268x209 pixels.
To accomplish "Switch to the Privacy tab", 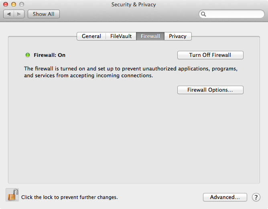I will click(x=178, y=36).
